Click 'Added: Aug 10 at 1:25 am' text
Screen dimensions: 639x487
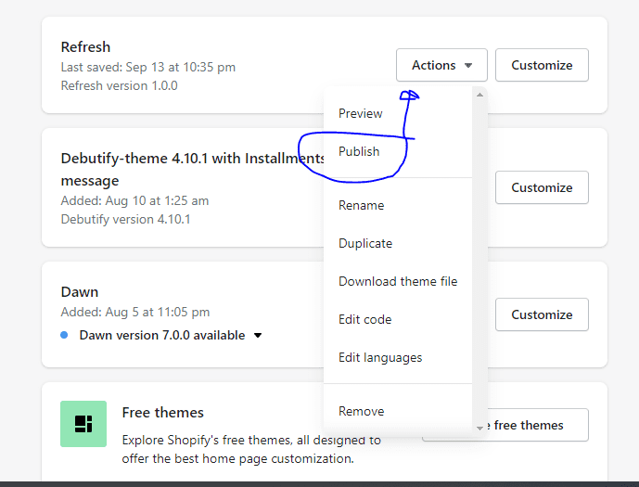click(x=134, y=201)
